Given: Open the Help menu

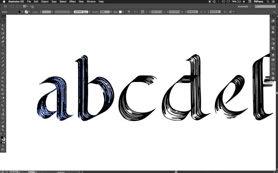Looking at the screenshot, I should [101, 2].
